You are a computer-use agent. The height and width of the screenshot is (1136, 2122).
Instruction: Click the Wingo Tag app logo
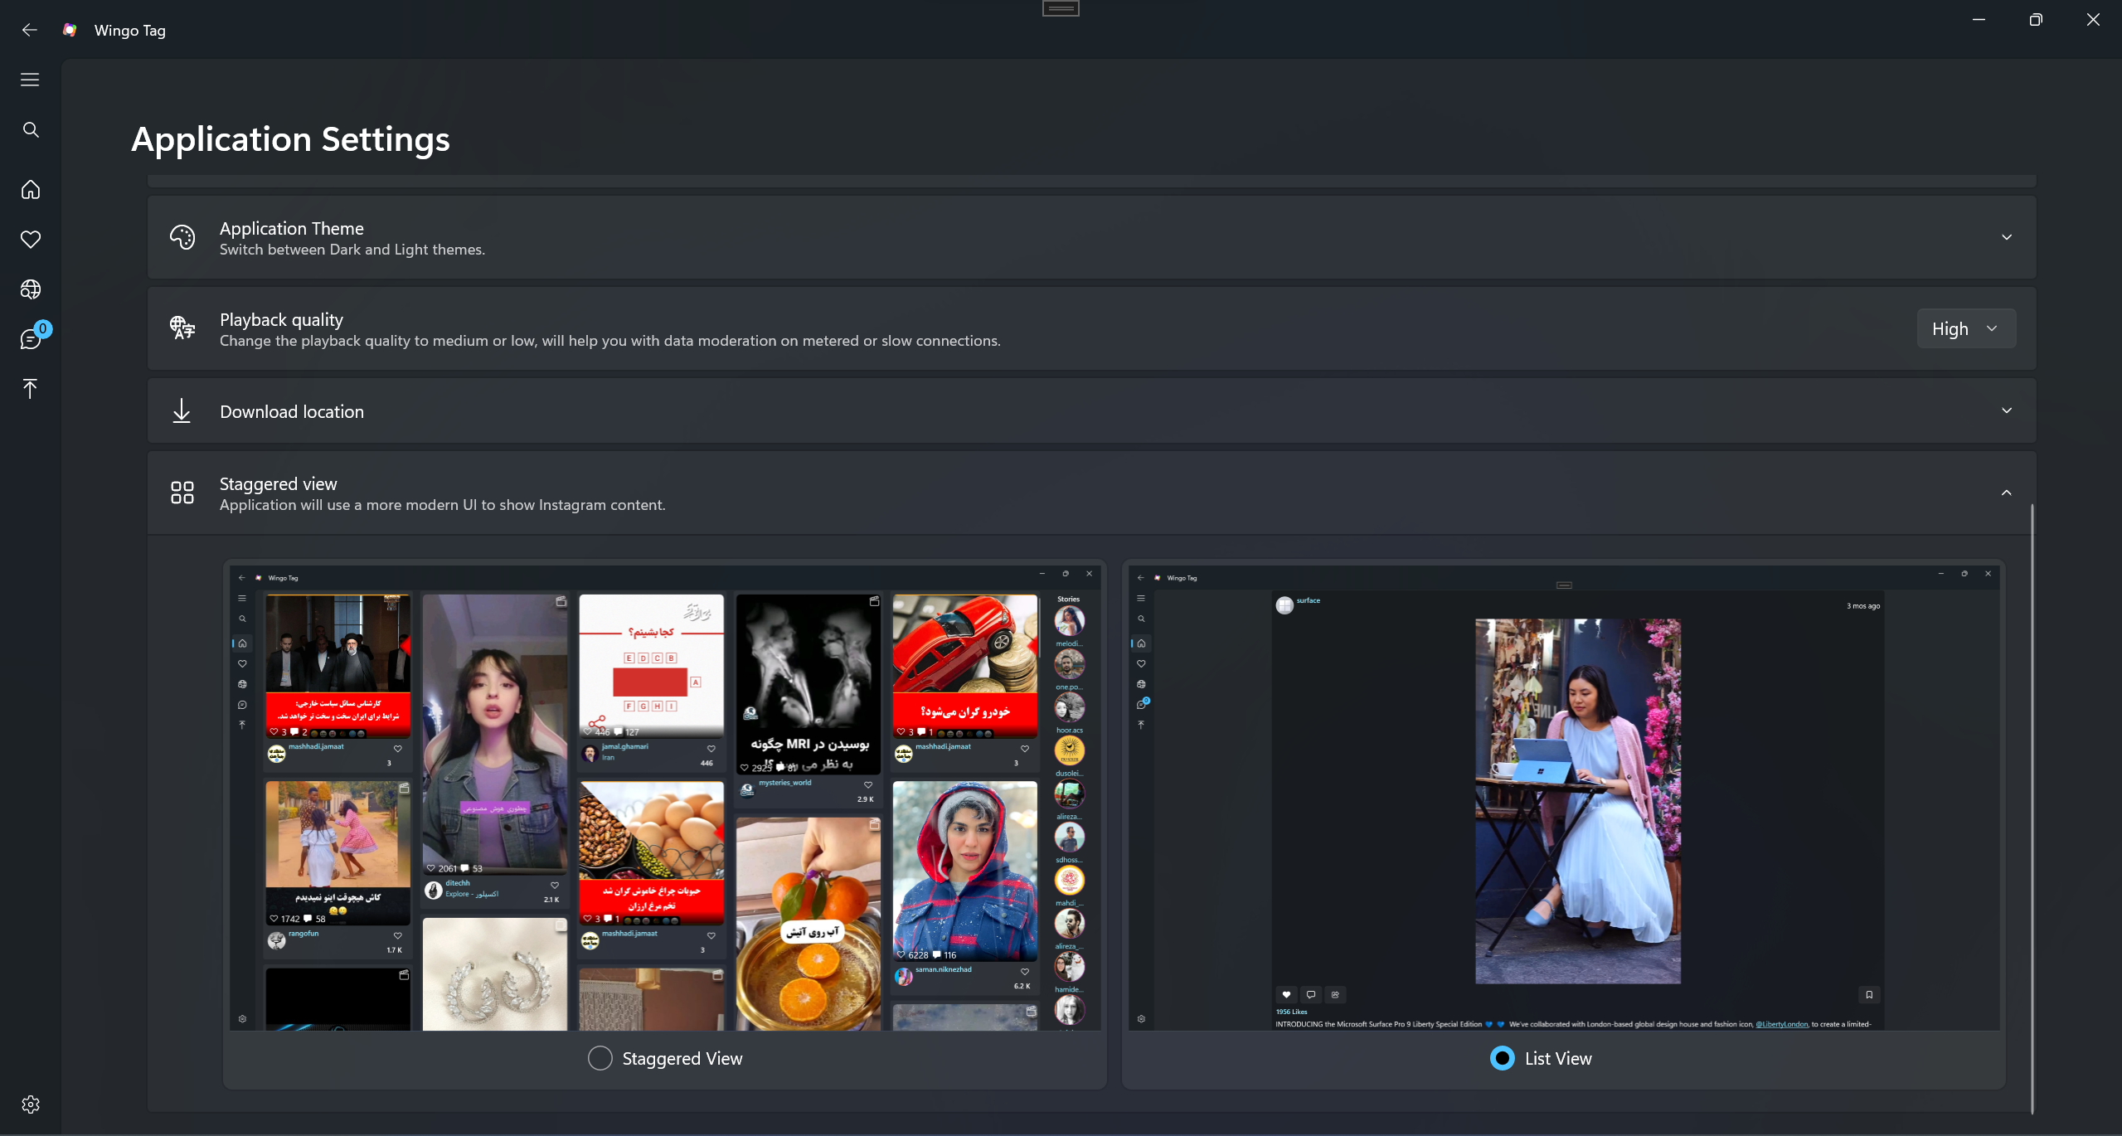click(x=70, y=30)
